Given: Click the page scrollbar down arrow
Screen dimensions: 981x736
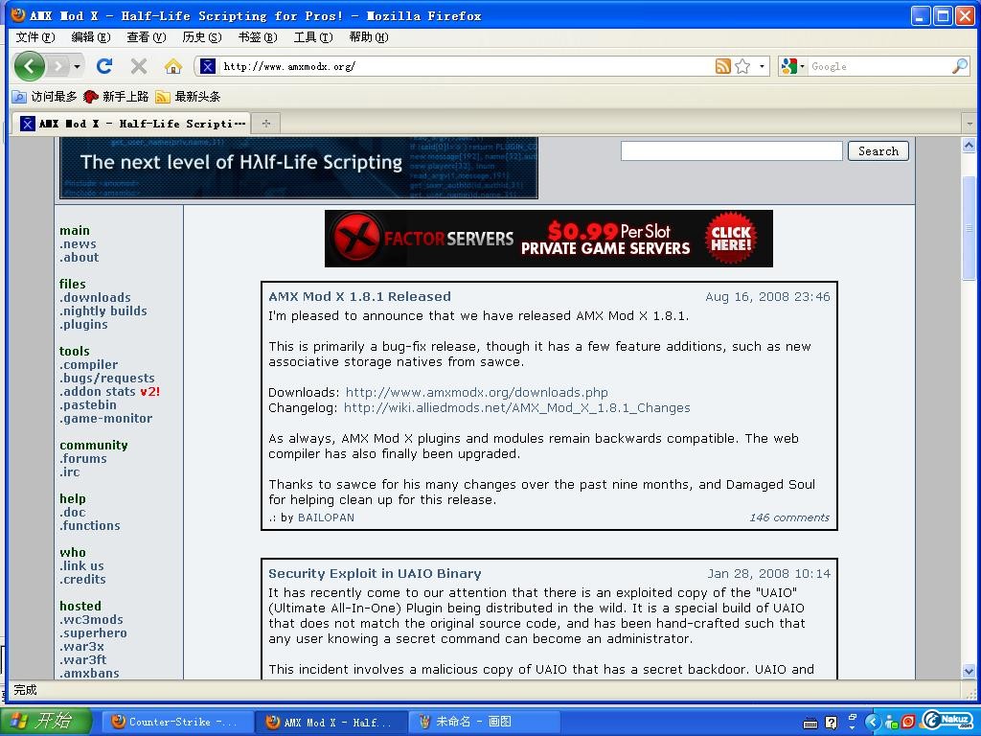Looking at the screenshot, I should click(x=969, y=671).
